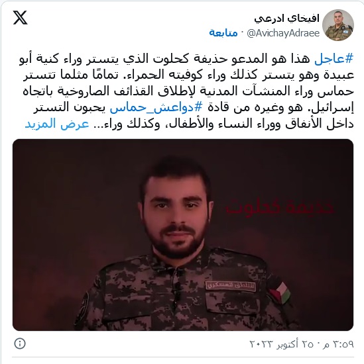364x364 pixels.
Task: Click the Palestinian flag patch on the uniform sleeve
Action: pos(280,293)
